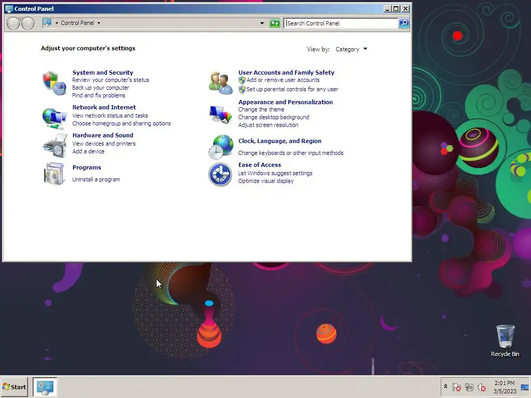Open Appearance and Personalization heading
Viewport: 531px width, 398px height.
[286, 102]
